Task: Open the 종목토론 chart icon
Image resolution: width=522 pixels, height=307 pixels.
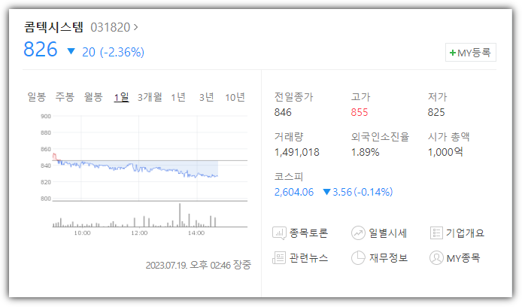Action: pos(279,233)
